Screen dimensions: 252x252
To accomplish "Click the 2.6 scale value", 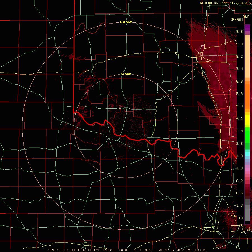I will coord(239,144).
